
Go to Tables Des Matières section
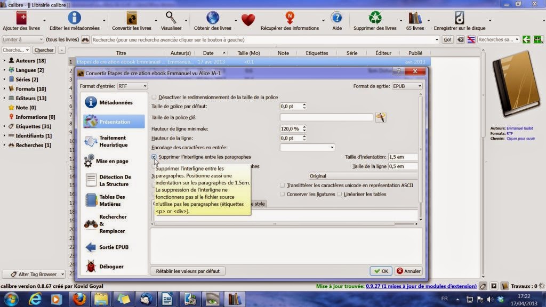click(x=114, y=200)
